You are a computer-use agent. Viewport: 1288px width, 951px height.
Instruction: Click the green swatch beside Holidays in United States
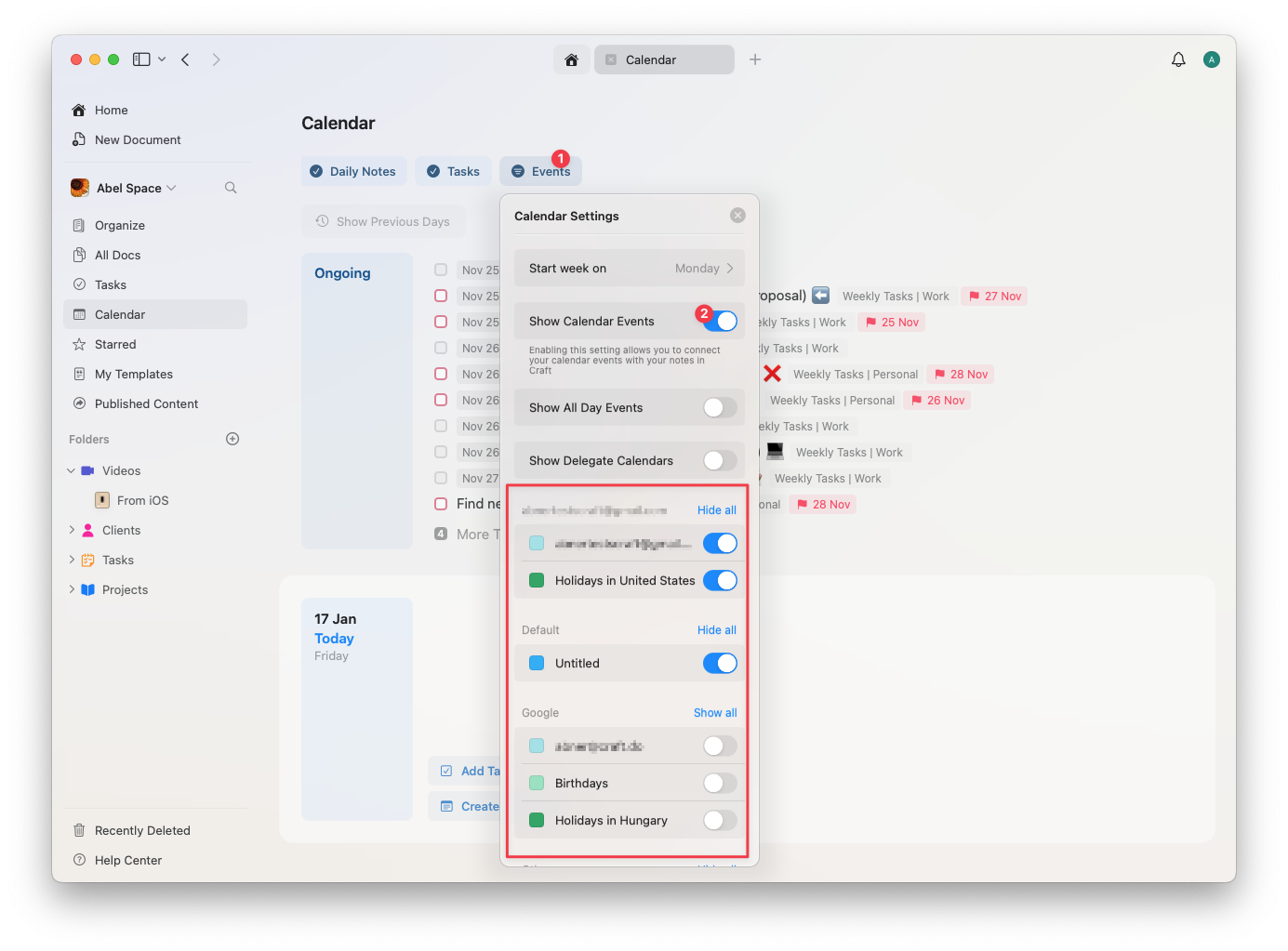coord(537,580)
